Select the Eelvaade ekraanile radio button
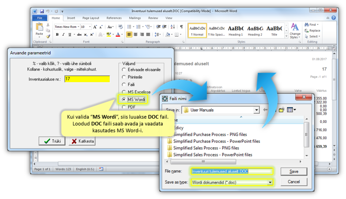Image resolution: width=346 pixels, height=199 pixels. click(124, 70)
